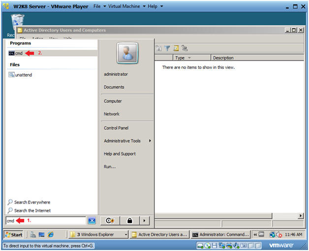Launch Internet Explorer from Quick Launch
This screenshot has width=309, height=251.
(51, 234)
